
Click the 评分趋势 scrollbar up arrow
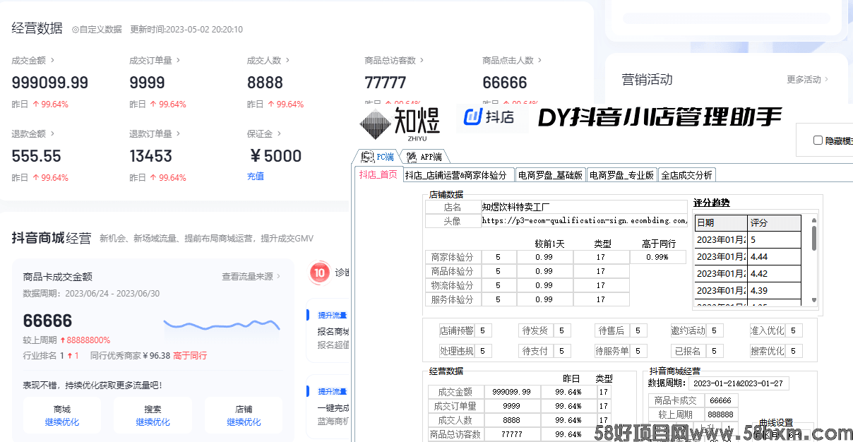[x=813, y=220]
